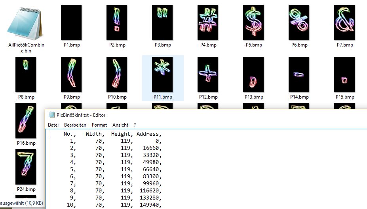This screenshot has width=367, height=209.
Task: Open the ? help menu in Editor
Action: tap(135, 125)
